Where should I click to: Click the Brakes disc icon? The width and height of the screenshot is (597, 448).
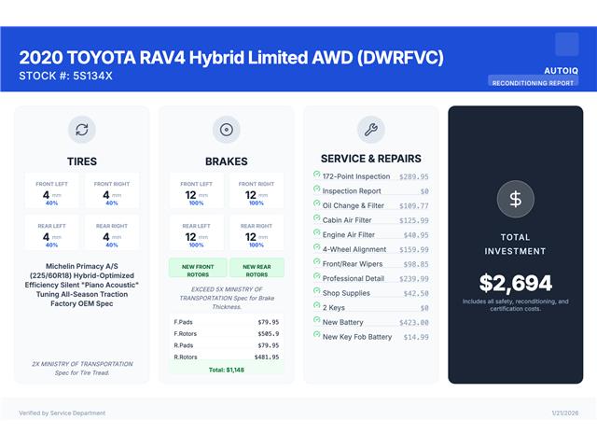(227, 130)
